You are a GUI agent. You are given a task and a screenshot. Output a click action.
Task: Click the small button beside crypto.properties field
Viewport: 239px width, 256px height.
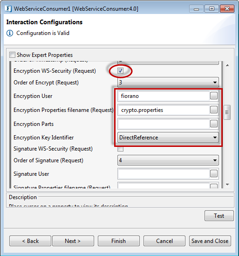coord(214,110)
